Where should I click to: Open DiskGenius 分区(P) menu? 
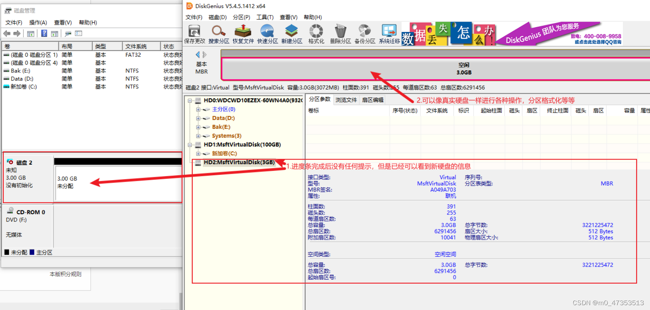pyautogui.click(x=242, y=17)
